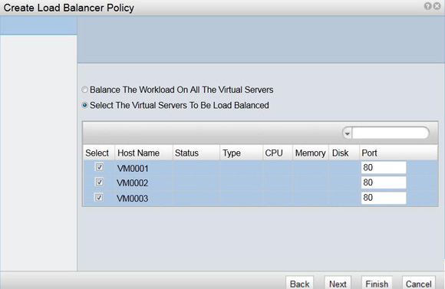Cancel the load balancer policy wizard
The width and height of the screenshot is (445, 289).
(419, 283)
